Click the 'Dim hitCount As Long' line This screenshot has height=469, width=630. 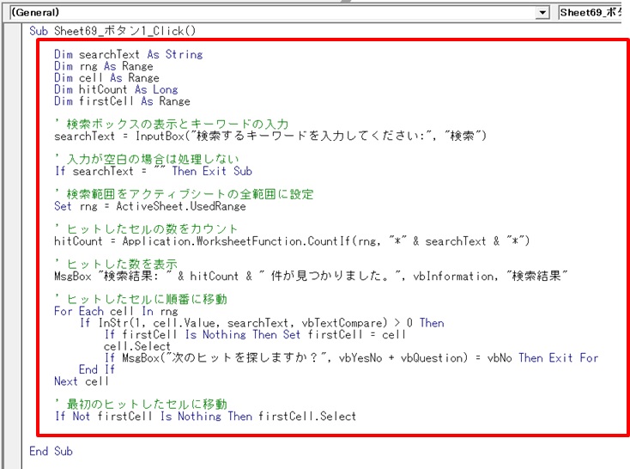116,89
